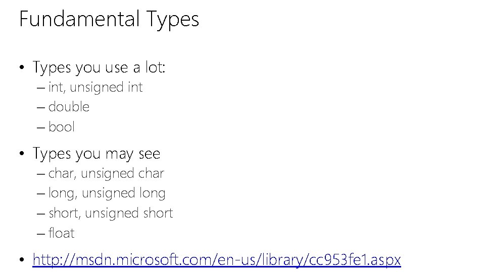
Task: Click the 'unsigned int' text
Action: [x=106, y=88]
